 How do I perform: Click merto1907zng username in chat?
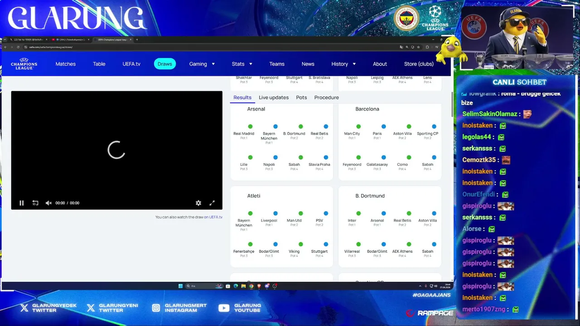(x=484, y=309)
